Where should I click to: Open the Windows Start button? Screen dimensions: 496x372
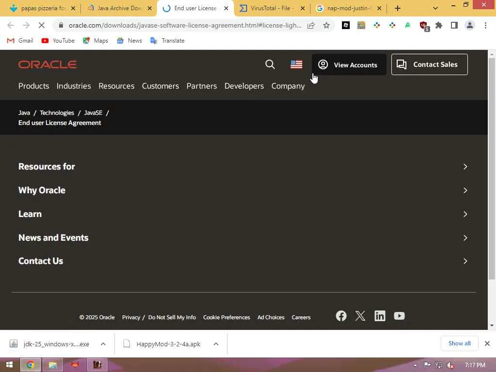[9, 365]
